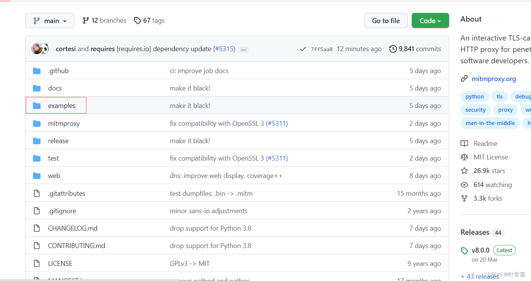Click the cortesi author avatar
This screenshot has height=281, width=531.
(36, 49)
